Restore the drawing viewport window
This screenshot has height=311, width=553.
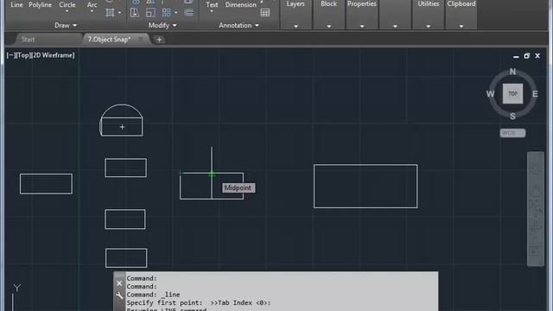(x=527, y=55)
